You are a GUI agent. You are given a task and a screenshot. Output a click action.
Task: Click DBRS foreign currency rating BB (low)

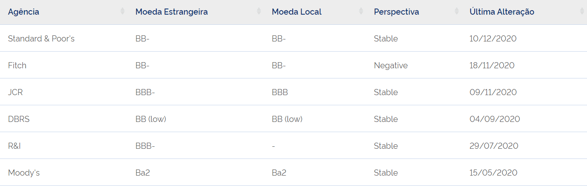click(x=151, y=119)
